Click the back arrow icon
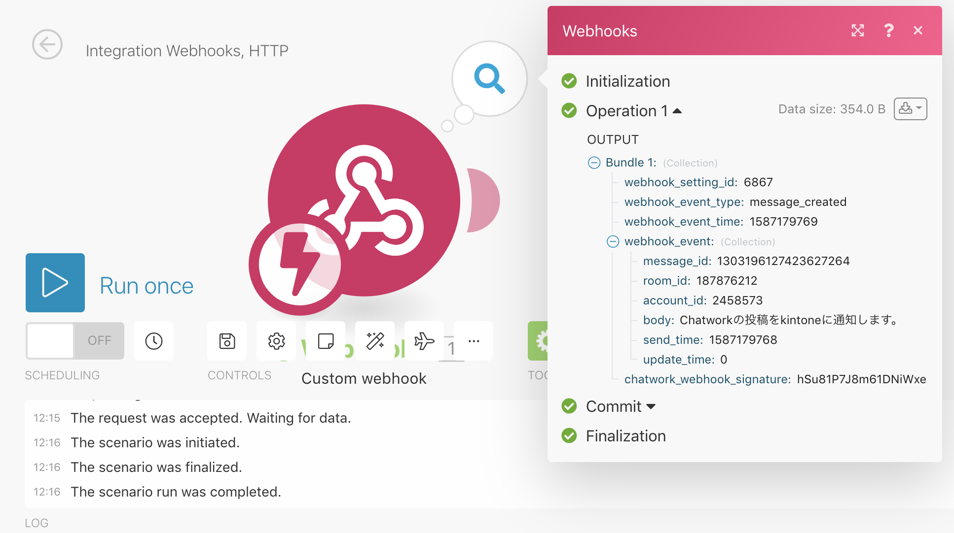 [x=47, y=45]
